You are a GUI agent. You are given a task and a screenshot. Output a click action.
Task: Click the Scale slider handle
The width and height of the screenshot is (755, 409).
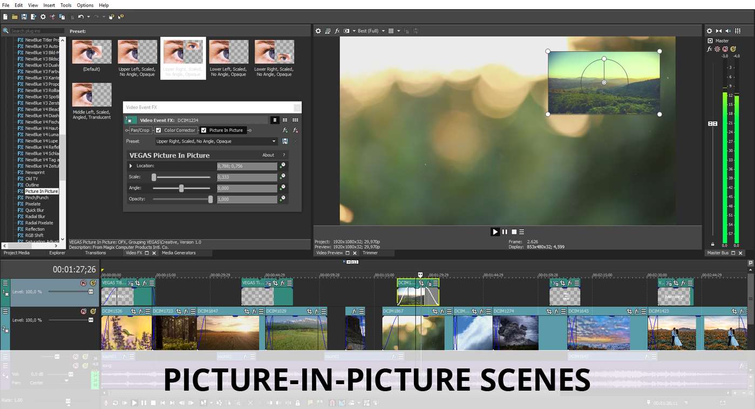[154, 177]
